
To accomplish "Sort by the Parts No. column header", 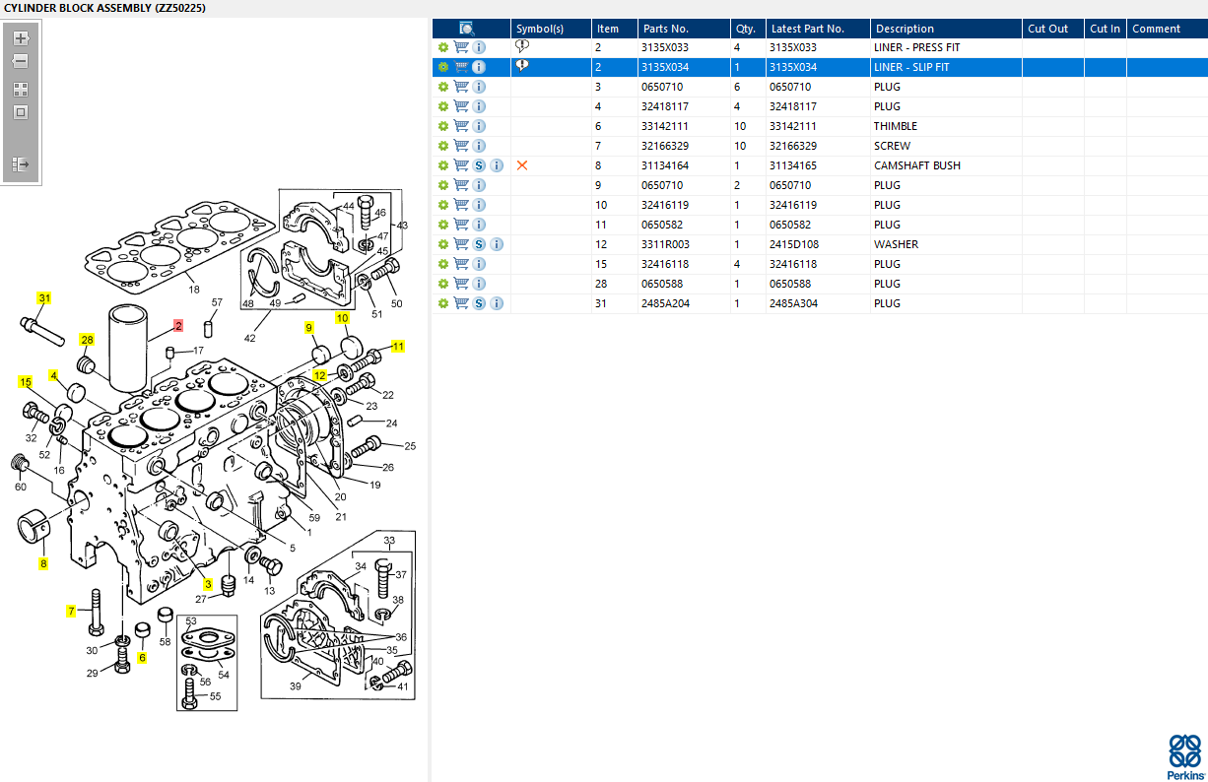I will [x=665, y=29].
